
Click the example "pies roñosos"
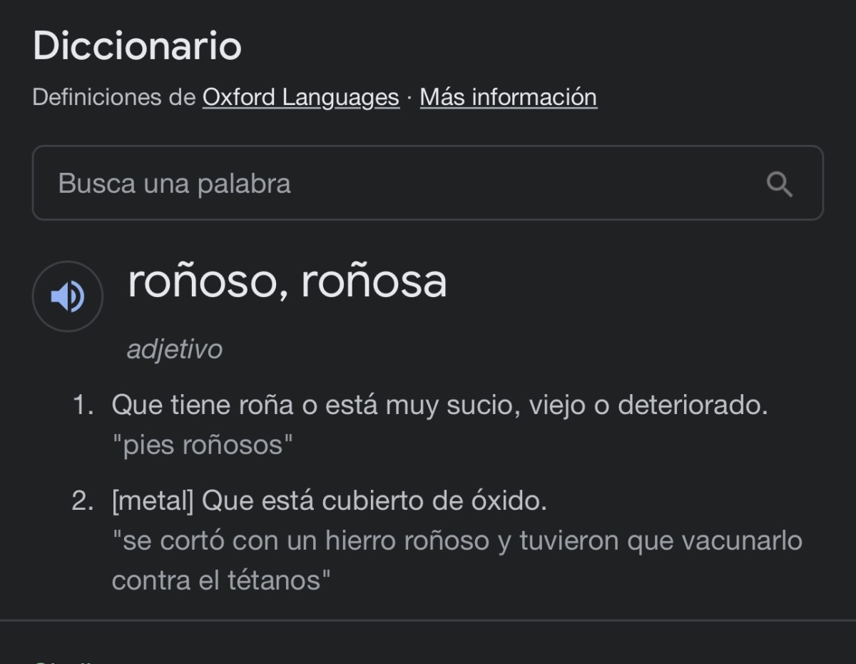(x=203, y=445)
